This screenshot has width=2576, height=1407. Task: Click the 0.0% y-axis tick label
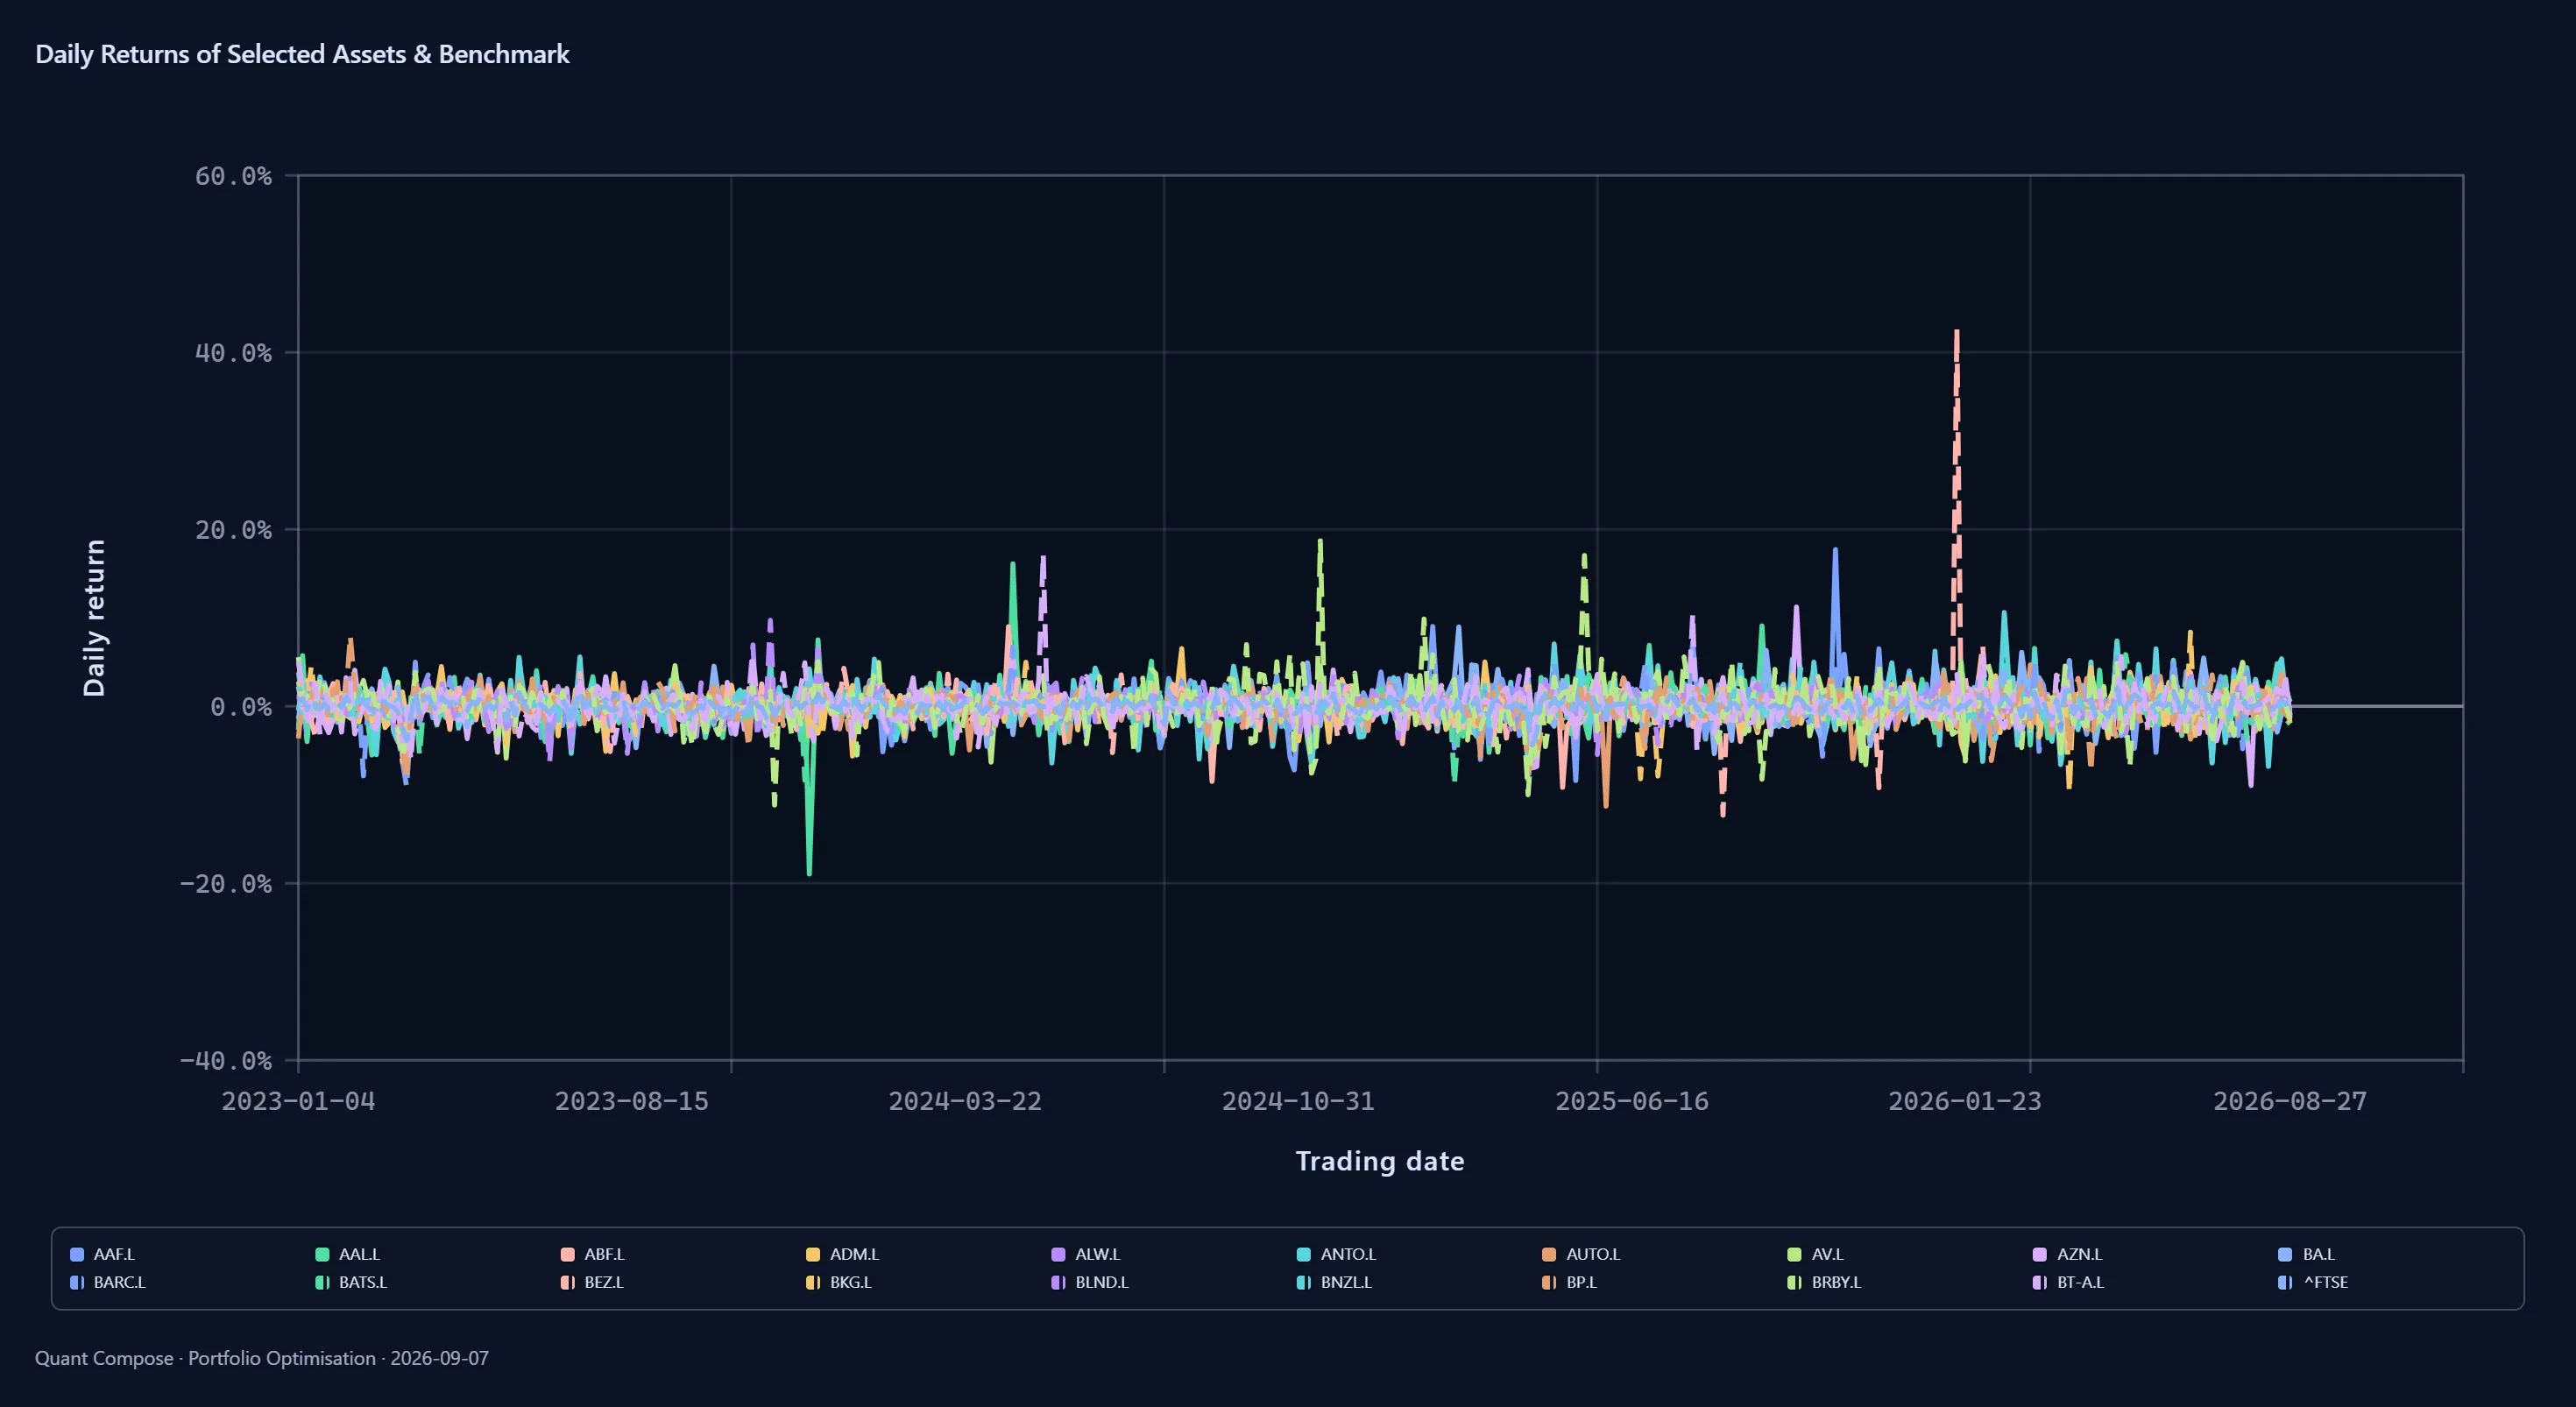click(x=240, y=707)
